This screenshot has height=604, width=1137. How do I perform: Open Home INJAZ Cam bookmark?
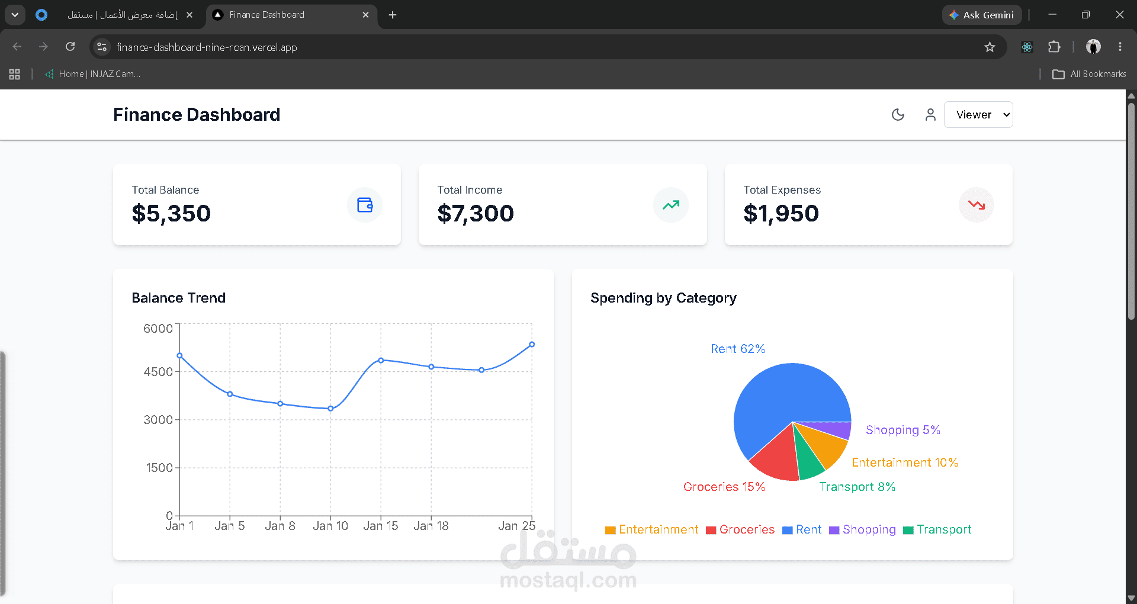[x=93, y=74]
